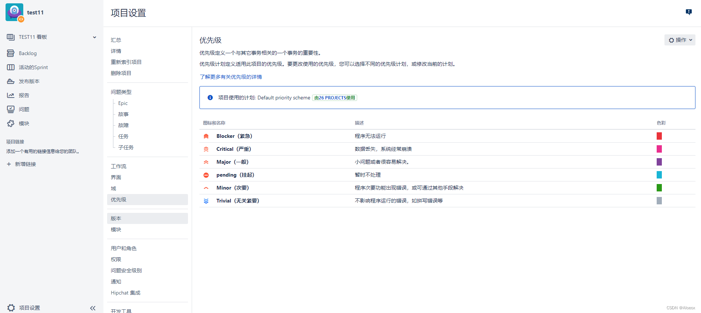This screenshot has height=313, width=701.
Task: Select 重新索引项目 in settings menu
Action: click(x=126, y=62)
